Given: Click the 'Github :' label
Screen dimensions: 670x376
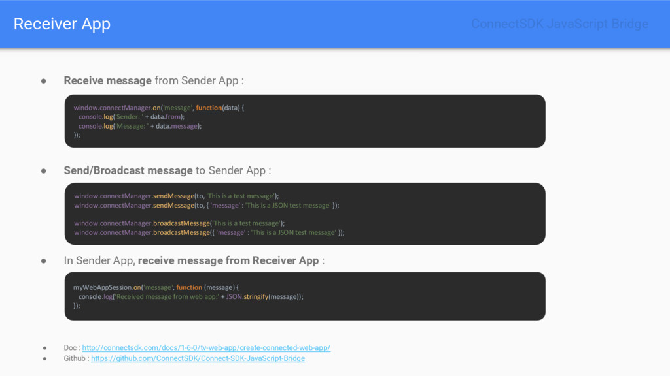Looking at the screenshot, I should pos(77,358).
